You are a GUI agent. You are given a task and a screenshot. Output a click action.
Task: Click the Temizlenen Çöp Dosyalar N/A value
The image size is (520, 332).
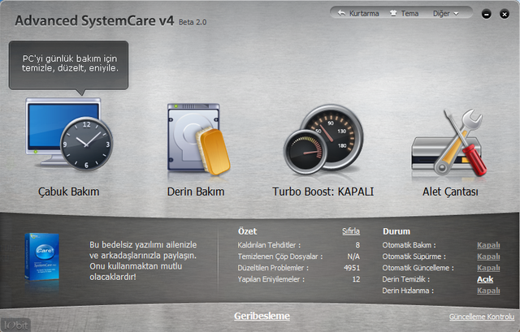[x=353, y=257]
